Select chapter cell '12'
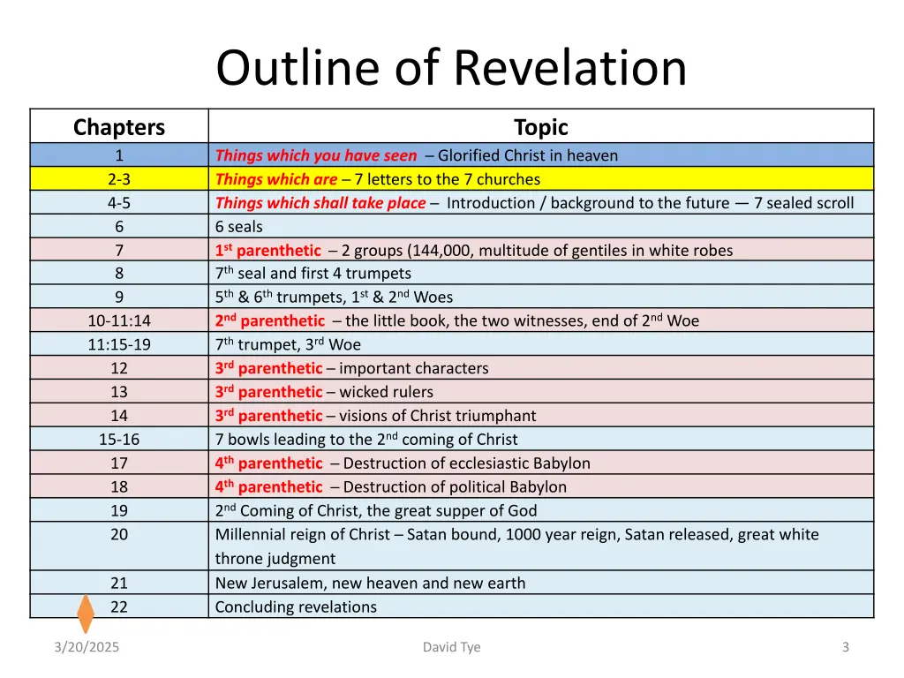Image resolution: width=904 pixels, height=678 pixels. tap(119, 368)
